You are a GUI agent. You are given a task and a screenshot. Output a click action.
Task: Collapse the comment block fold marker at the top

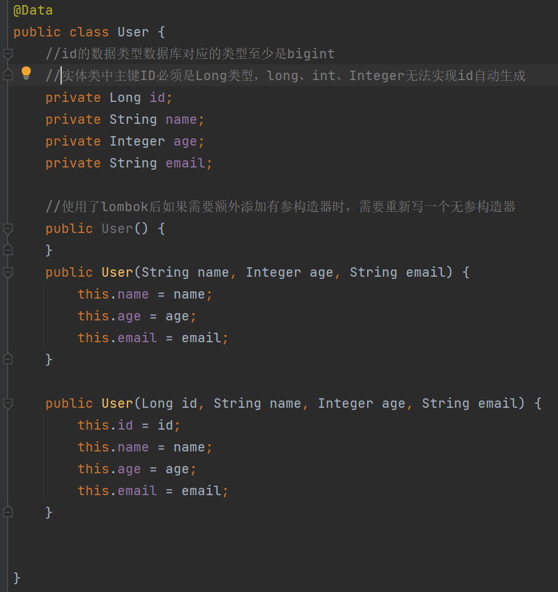coord(8,54)
